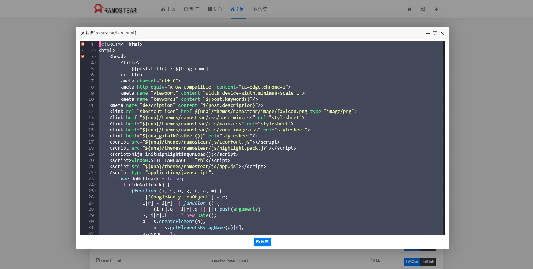
Task: Click the GoogleAnalyticsObject line
Action: click(185, 197)
